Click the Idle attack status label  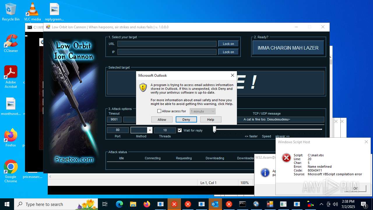(122, 158)
